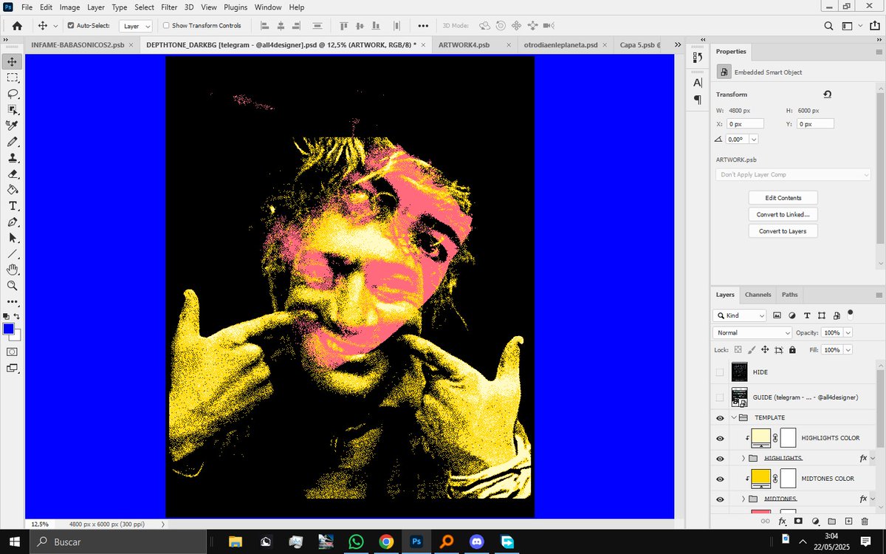
Task: Select the Path Selection tool
Action: pyautogui.click(x=13, y=238)
